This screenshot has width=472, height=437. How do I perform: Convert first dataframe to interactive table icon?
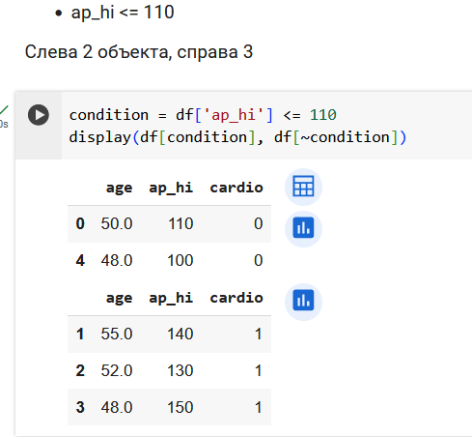(303, 187)
